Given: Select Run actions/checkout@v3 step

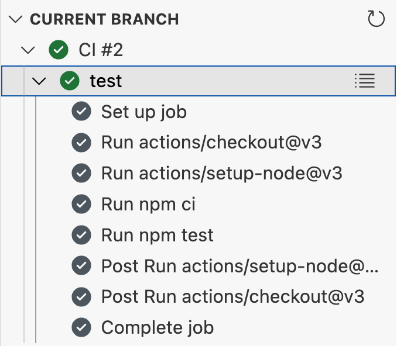Looking at the screenshot, I should (211, 143).
